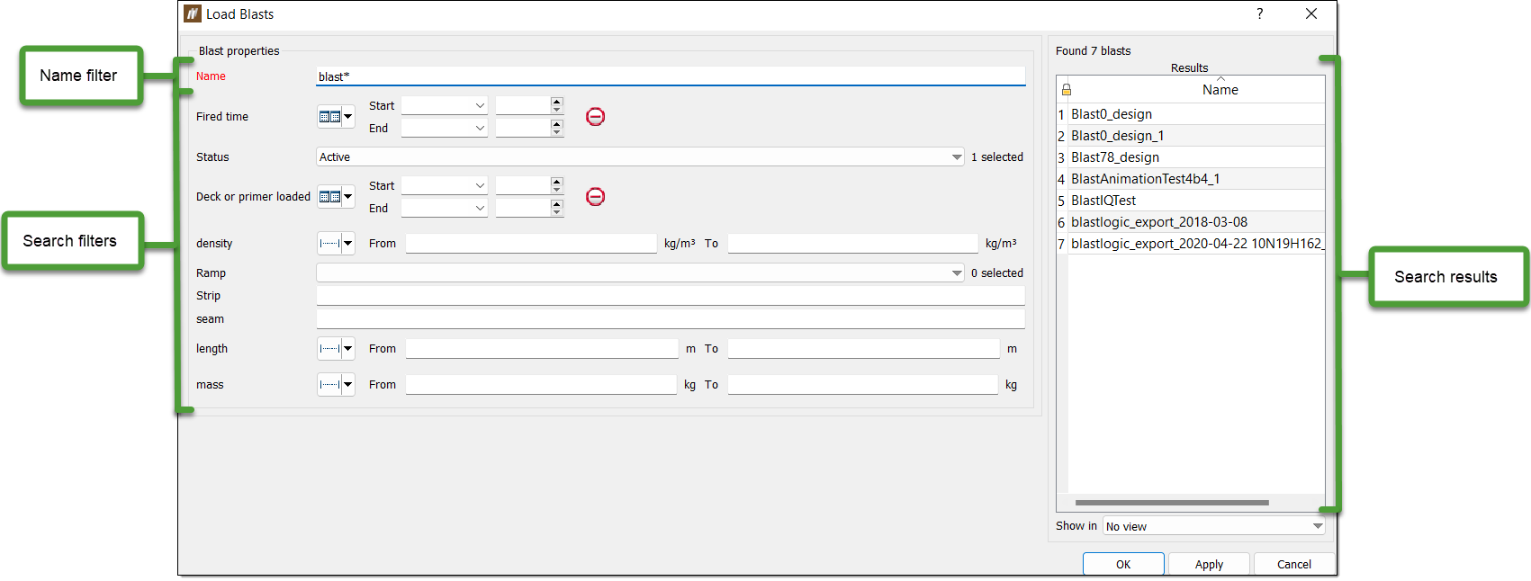Increment the Fired time Start time stepper
Viewport: 1531px width, 581px height.
556,101
